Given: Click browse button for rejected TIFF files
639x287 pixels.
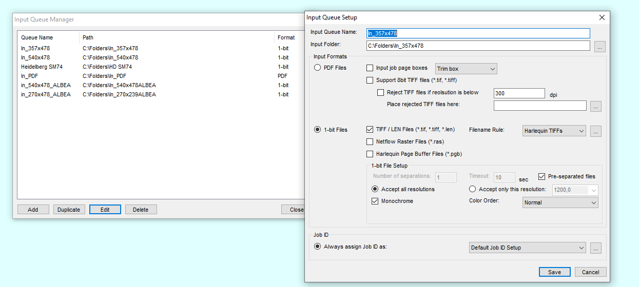Looking at the screenshot, I should click(595, 107).
